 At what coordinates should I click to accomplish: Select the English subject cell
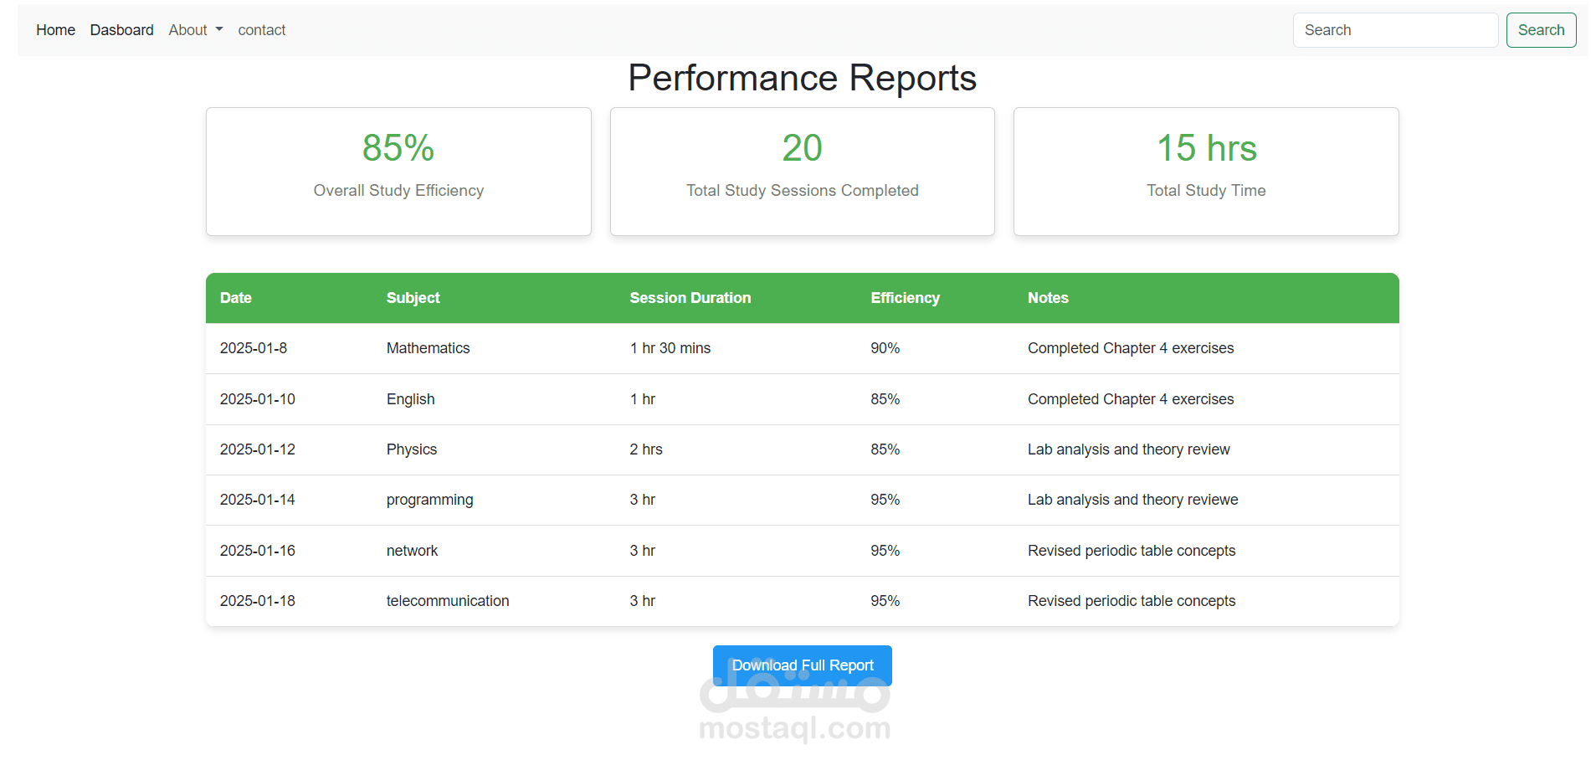pyautogui.click(x=410, y=399)
